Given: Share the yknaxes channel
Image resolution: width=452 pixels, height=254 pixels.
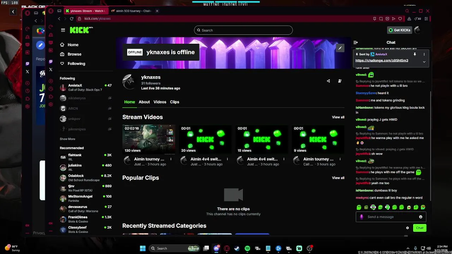Looking at the screenshot, I should click(x=328, y=81).
